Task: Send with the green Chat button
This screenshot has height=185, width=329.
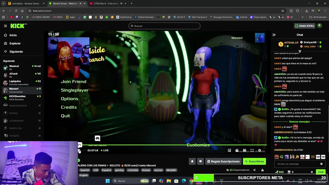Action: pos(321,172)
